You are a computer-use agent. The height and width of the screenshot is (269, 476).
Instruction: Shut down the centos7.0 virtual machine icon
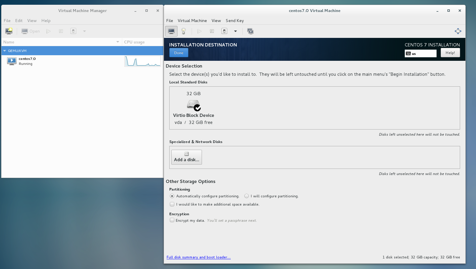click(x=224, y=31)
